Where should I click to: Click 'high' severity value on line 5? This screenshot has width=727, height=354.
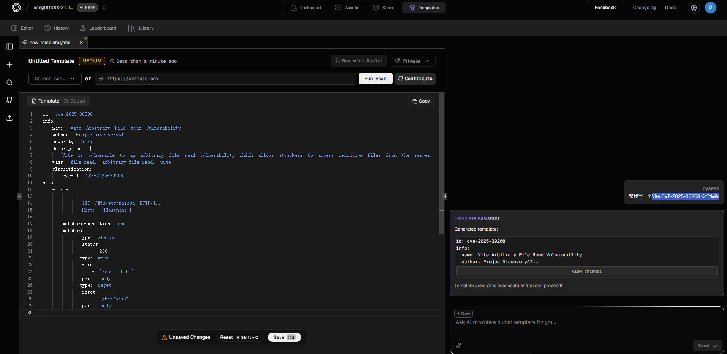point(86,142)
